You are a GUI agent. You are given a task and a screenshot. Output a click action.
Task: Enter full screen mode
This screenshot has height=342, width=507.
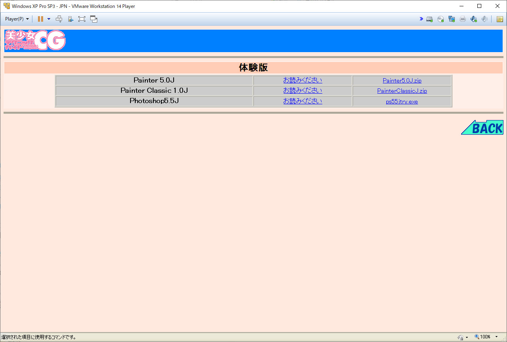pyautogui.click(x=82, y=19)
